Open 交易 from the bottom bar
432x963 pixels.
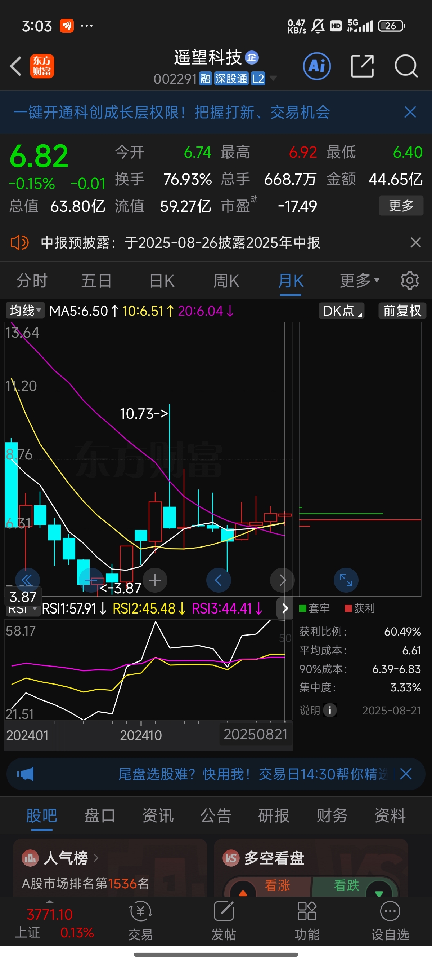(x=141, y=921)
